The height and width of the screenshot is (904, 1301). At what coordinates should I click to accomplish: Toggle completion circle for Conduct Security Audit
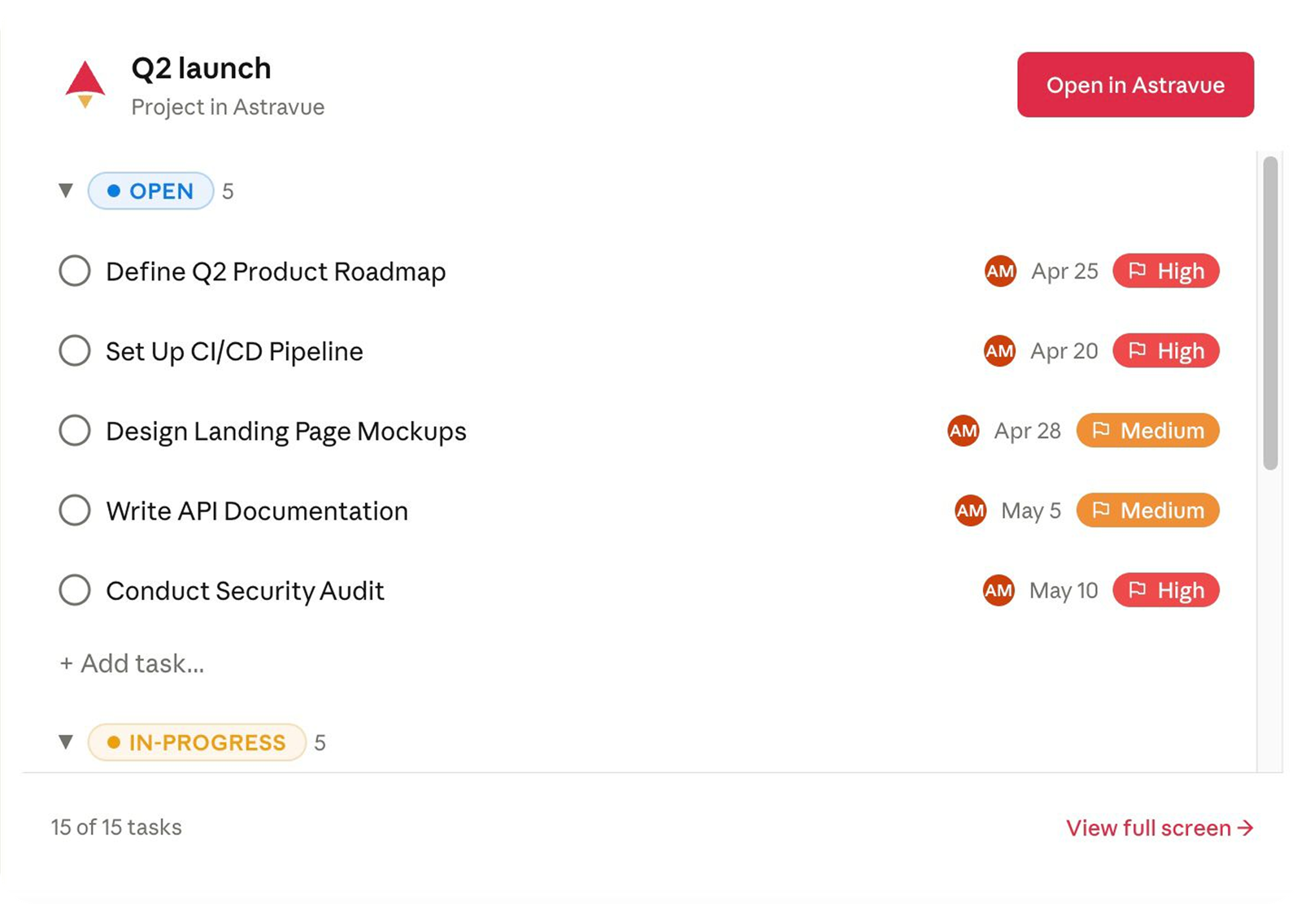click(x=75, y=590)
